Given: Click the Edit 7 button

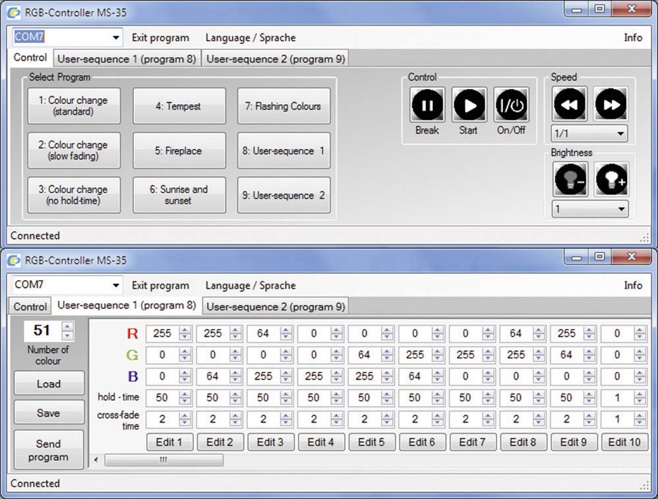Looking at the screenshot, I should click(x=473, y=442).
